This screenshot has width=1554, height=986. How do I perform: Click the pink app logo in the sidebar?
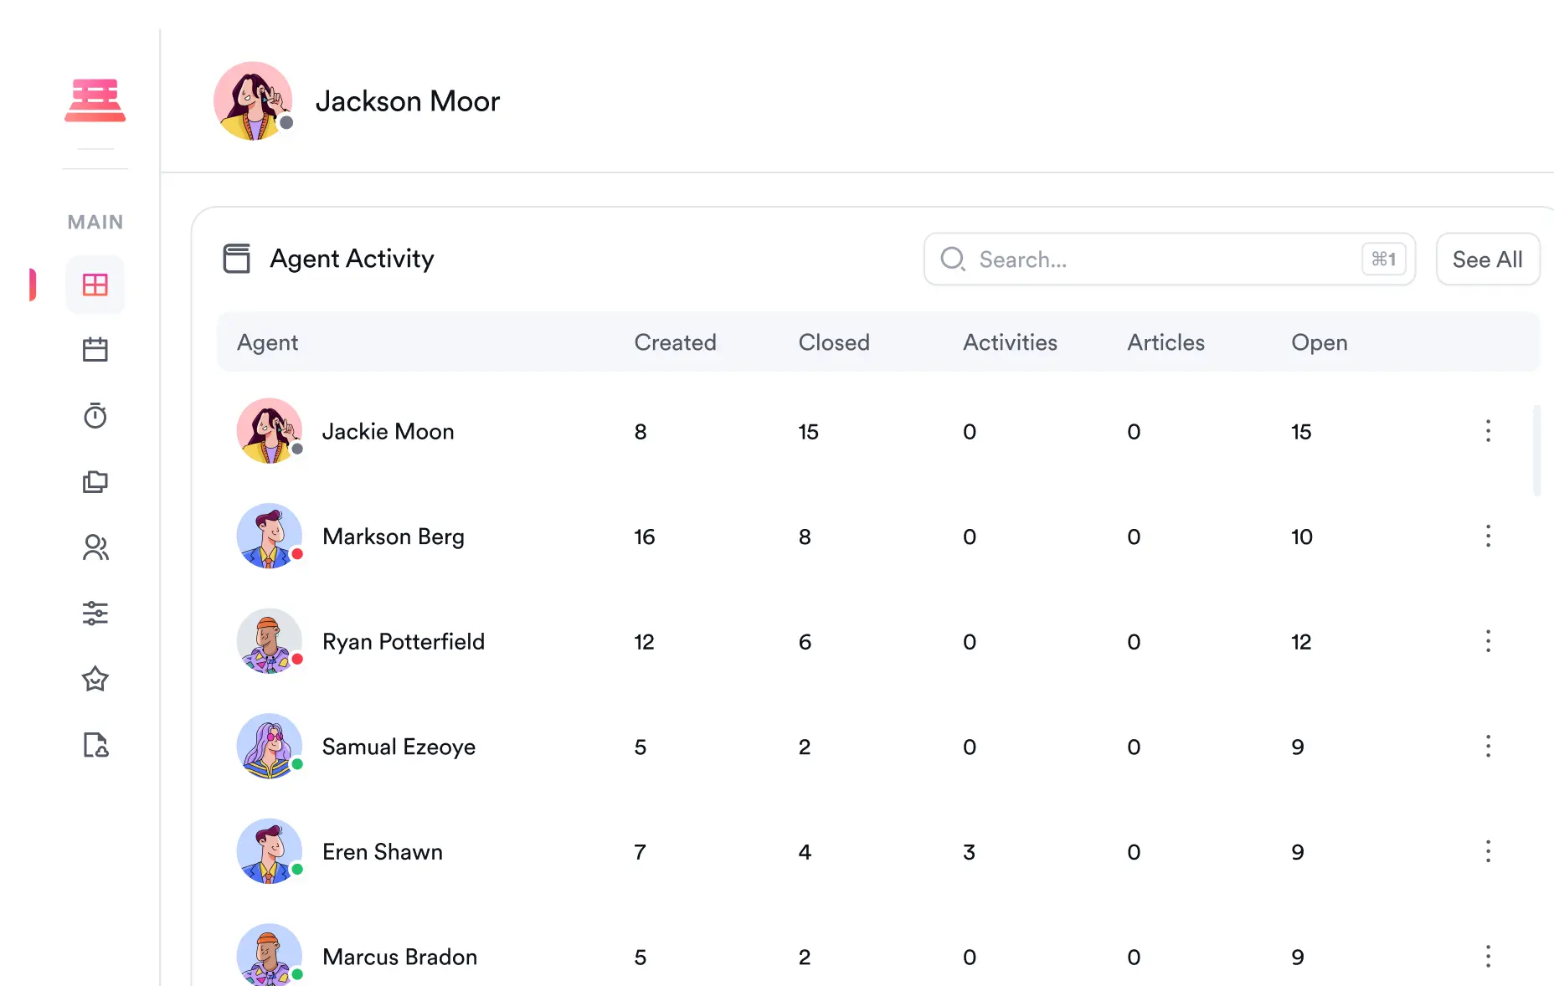pyautogui.click(x=95, y=100)
